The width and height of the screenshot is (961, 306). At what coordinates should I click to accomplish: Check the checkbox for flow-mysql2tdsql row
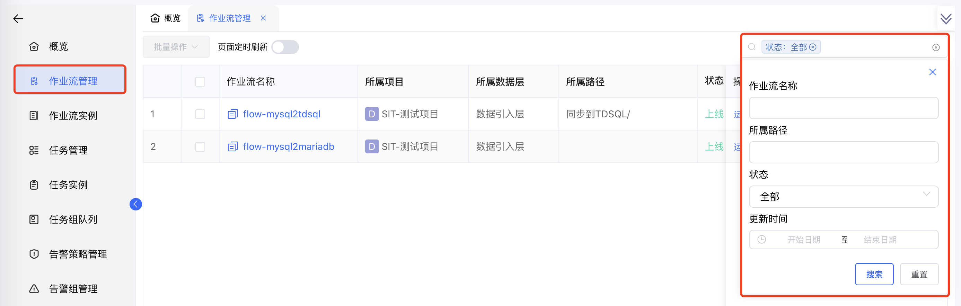point(200,114)
